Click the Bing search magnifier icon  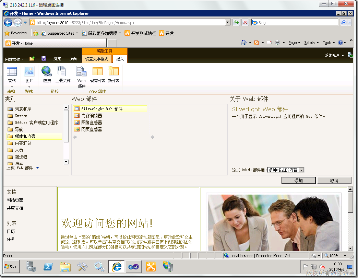click(x=343, y=22)
